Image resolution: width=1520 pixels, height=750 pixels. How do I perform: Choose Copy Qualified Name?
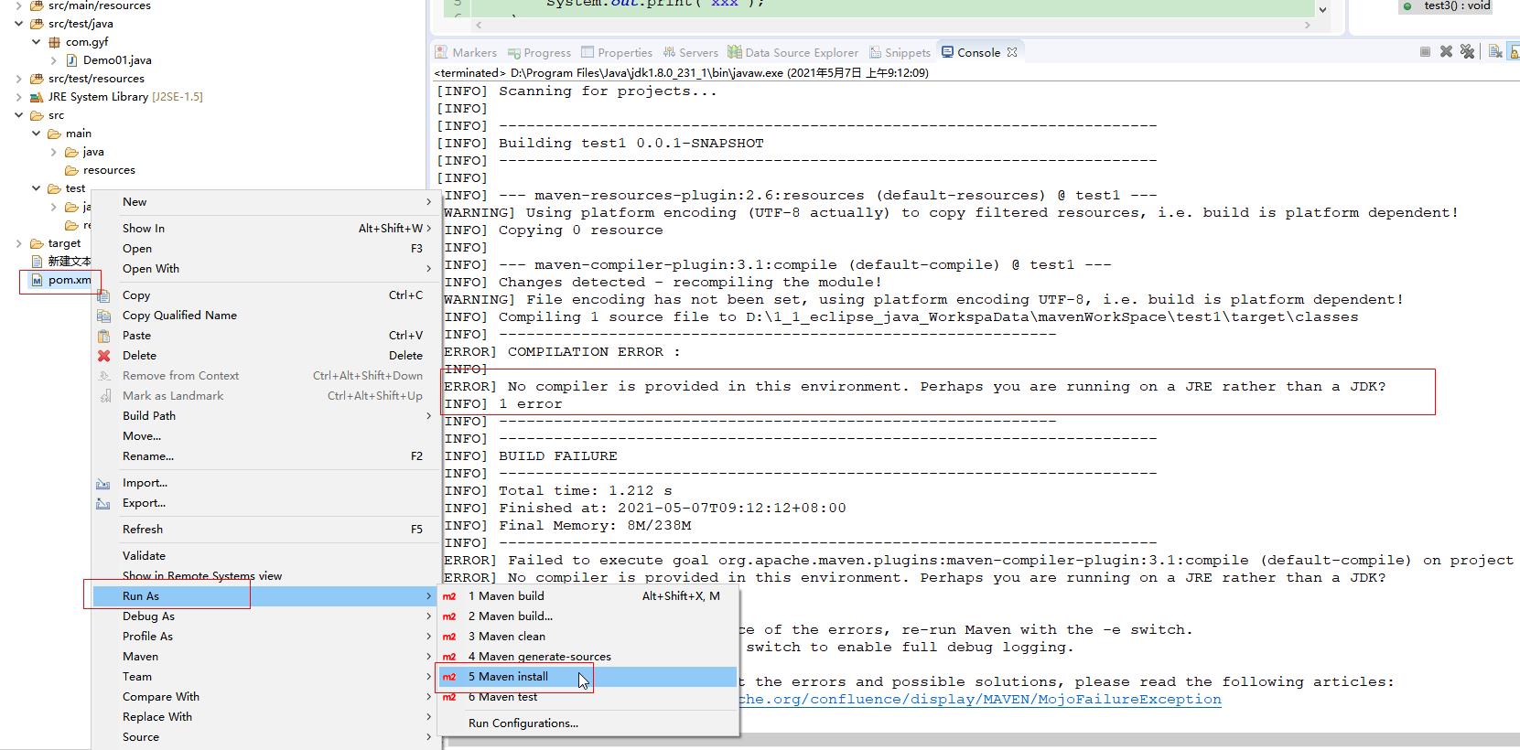(265, 316)
